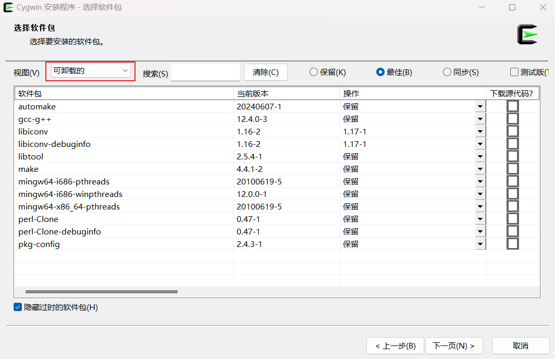This screenshot has height=359, width=555.
Task: Check download source box for perl-Clone
Action: pyautogui.click(x=512, y=219)
